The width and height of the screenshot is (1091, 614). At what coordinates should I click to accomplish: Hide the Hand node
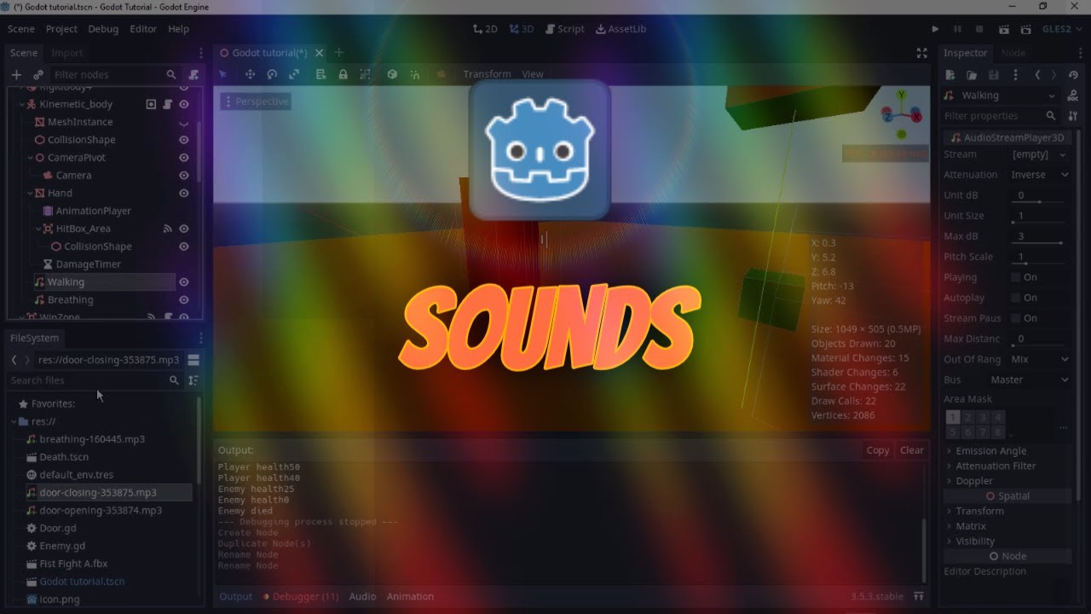pos(183,194)
